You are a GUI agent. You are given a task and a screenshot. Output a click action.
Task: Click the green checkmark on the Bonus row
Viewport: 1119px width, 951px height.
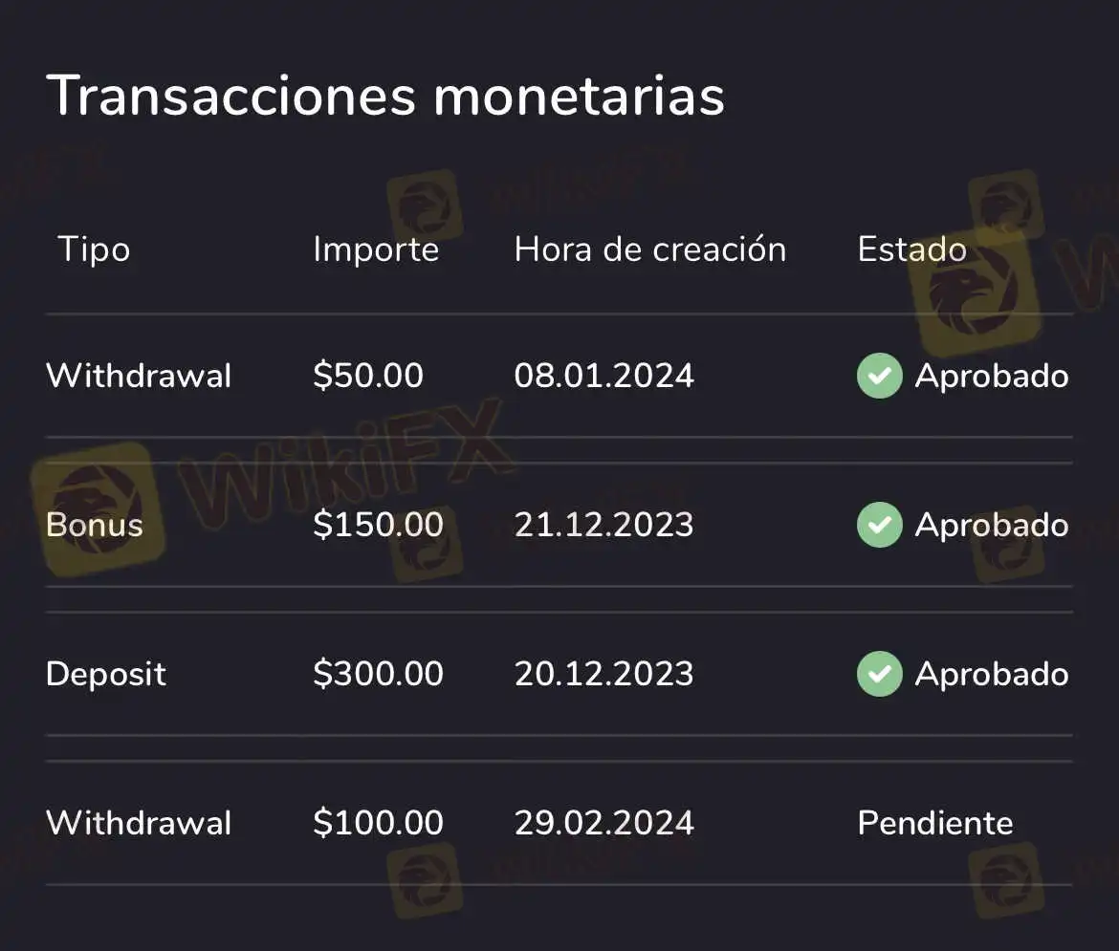click(879, 525)
